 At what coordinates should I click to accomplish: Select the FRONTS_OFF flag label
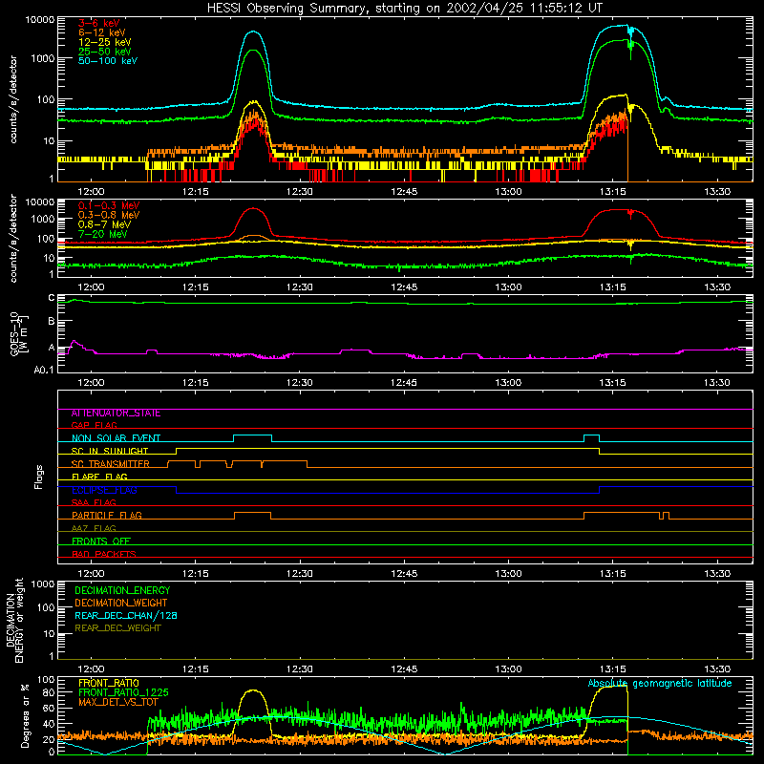click(101, 541)
